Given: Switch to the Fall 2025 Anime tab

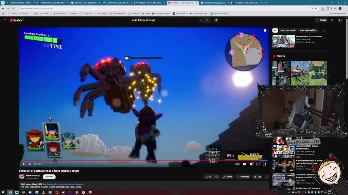Looking at the screenshot, I should pos(150,3).
